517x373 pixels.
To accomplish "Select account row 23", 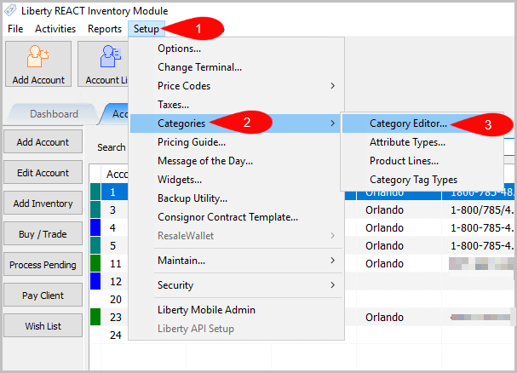I will 114,318.
